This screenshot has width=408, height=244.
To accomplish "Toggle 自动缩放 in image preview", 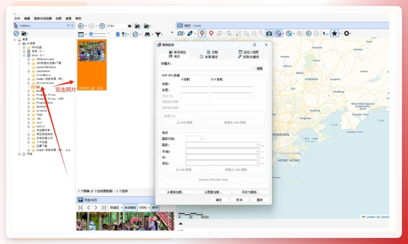I will pos(130,208).
